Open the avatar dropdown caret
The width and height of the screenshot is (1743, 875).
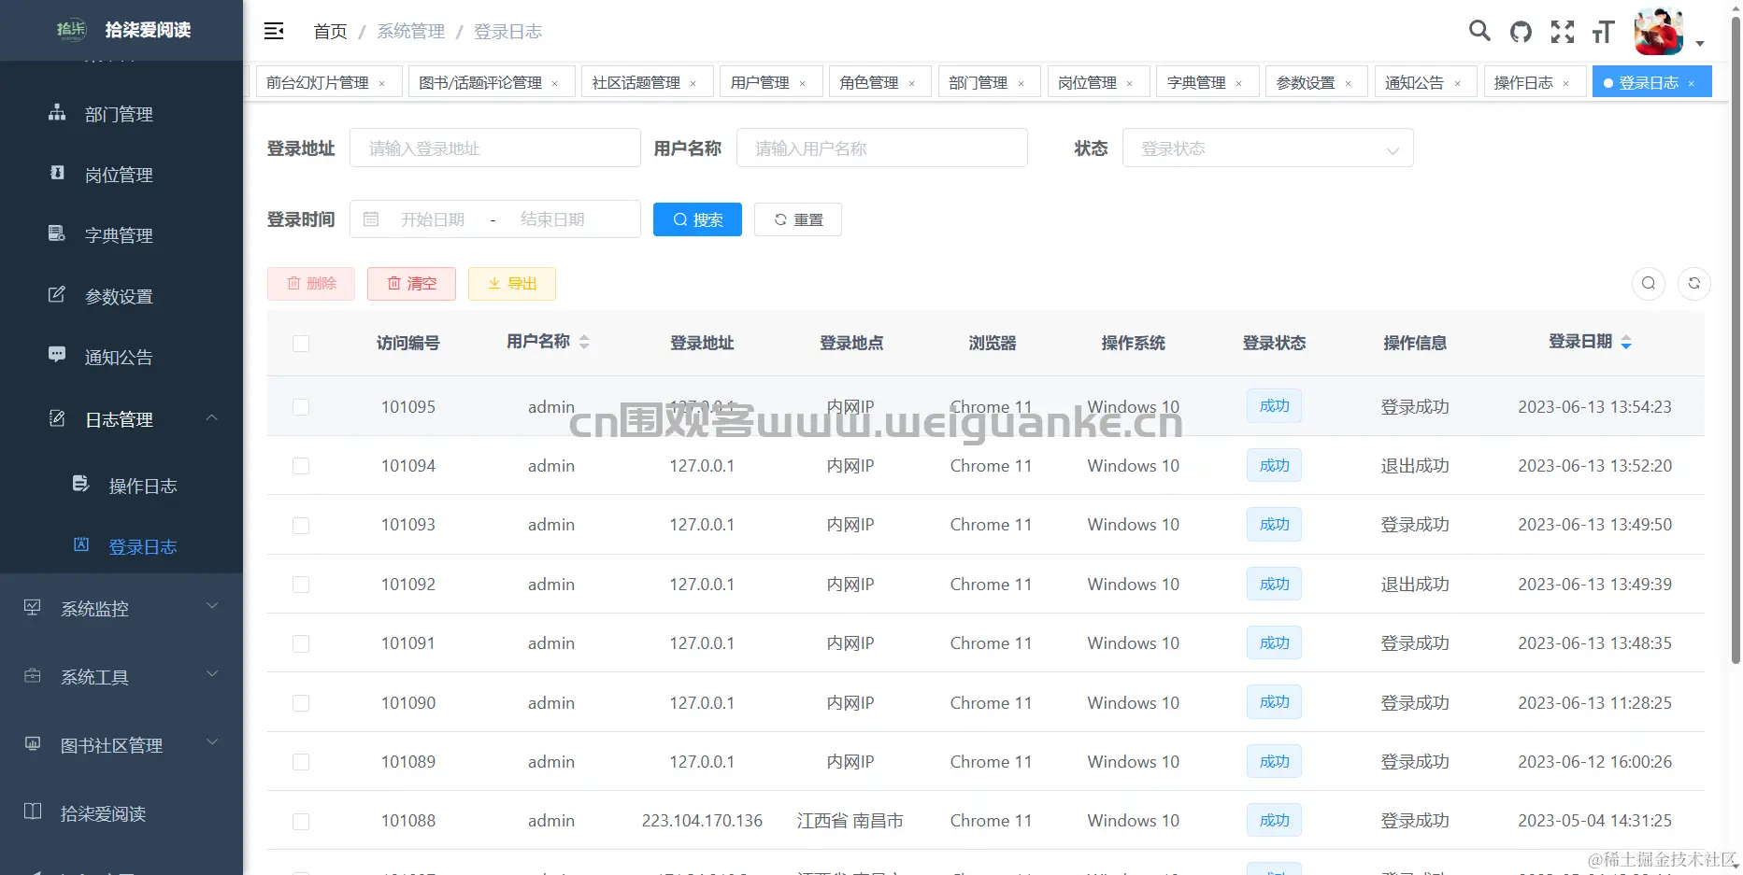click(1700, 44)
